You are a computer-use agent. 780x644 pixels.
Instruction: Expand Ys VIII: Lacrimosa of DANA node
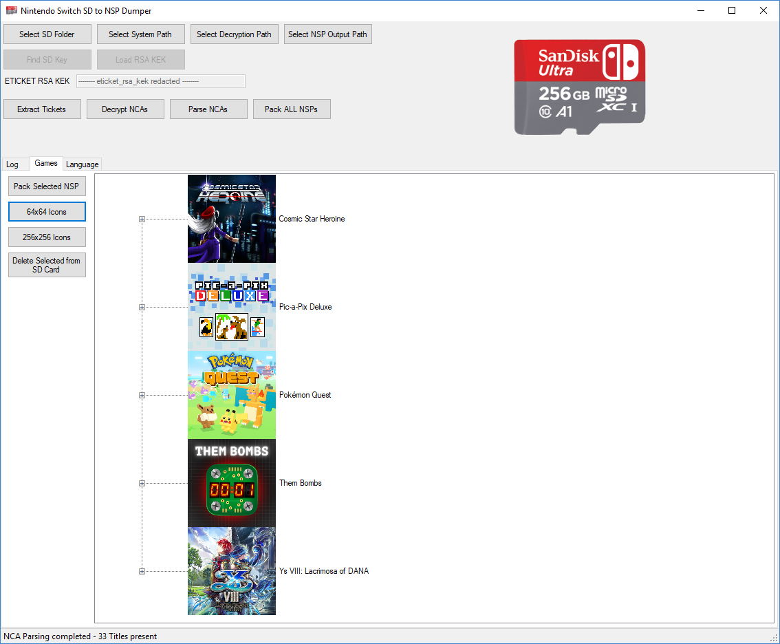(142, 572)
